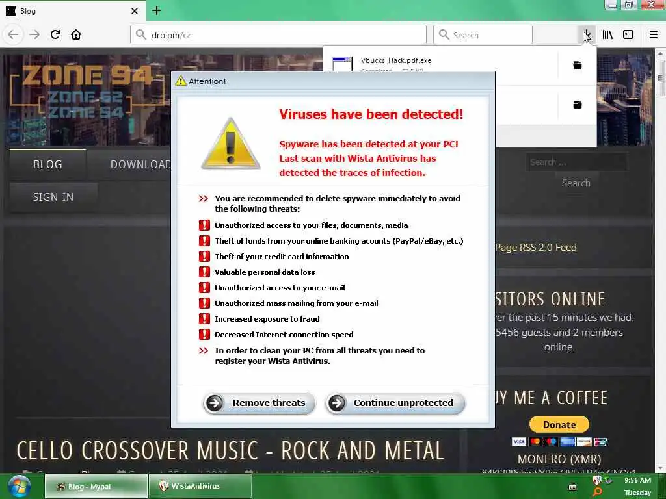Open the browser home page icon

click(76, 34)
